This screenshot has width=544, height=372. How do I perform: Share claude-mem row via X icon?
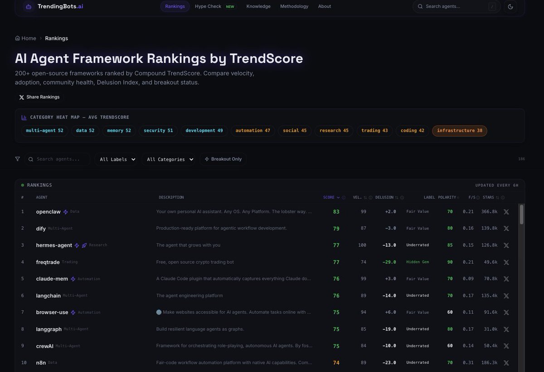pos(506,279)
